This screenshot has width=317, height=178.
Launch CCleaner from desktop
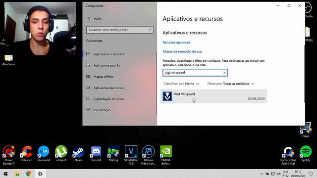pyautogui.click(x=26, y=153)
